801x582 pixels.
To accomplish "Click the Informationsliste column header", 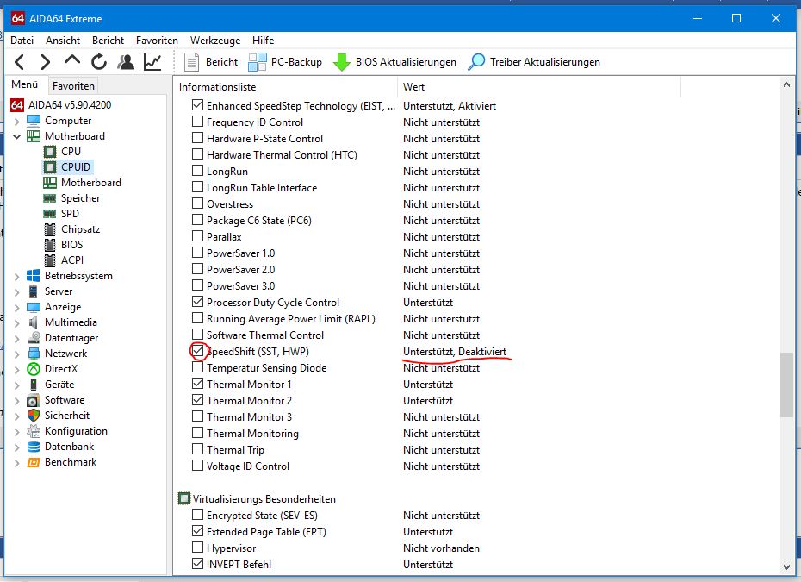I will (285, 87).
